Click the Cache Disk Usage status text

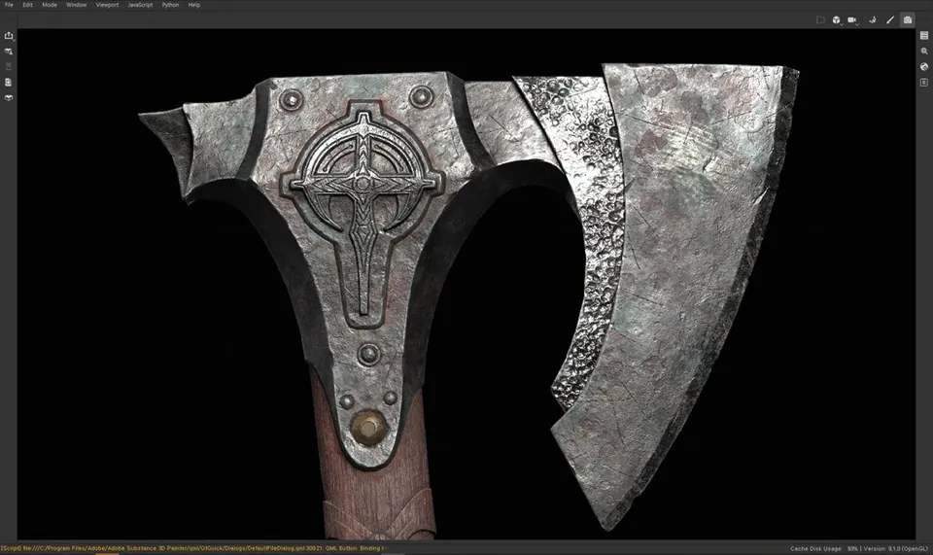(x=824, y=548)
